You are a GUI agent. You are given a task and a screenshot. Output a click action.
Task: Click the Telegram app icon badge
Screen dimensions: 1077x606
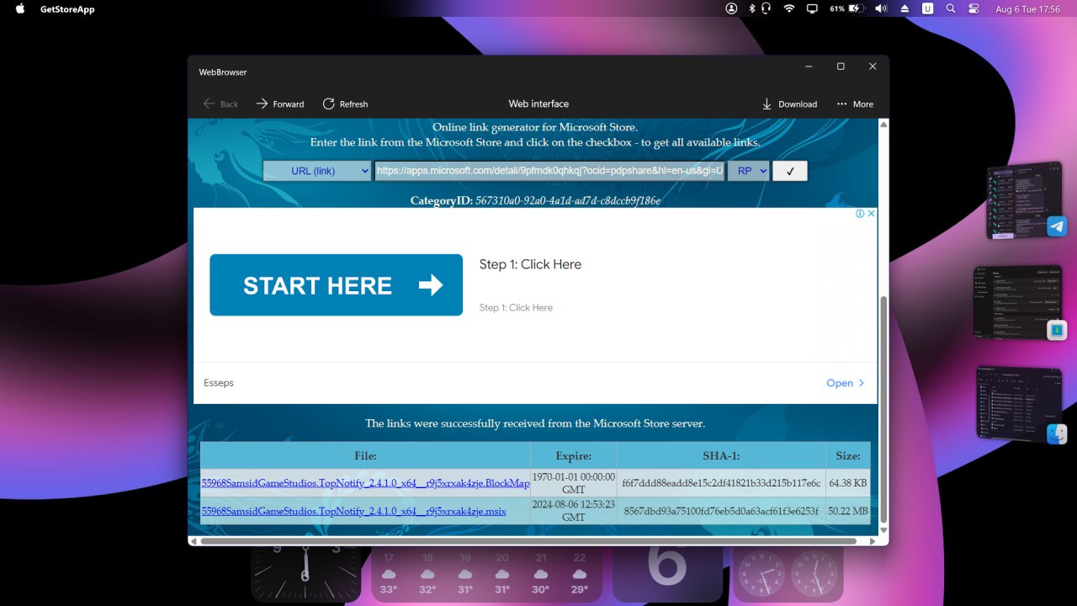(x=1057, y=226)
